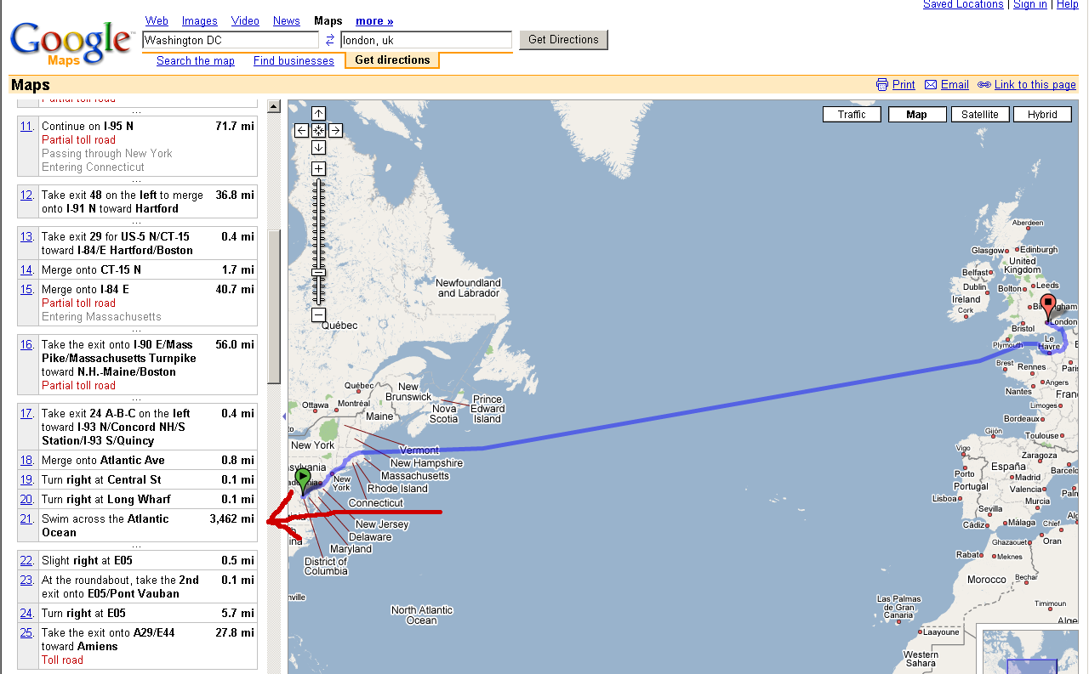Open direction step 13 link

[x=26, y=237]
